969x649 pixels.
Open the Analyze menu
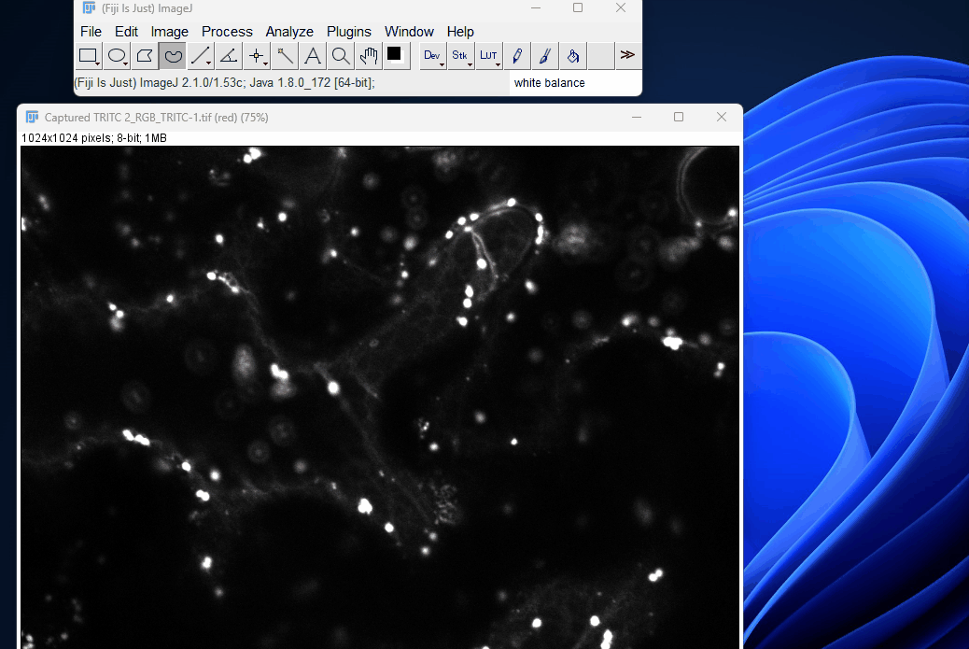289,32
